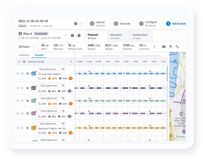The image size is (203, 159).
Task: Click the completed Geocode step checkmark icon
Action: (116, 24)
